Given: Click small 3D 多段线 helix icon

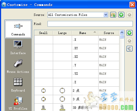Looking at the screenshot, I should click(x=44, y=108).
